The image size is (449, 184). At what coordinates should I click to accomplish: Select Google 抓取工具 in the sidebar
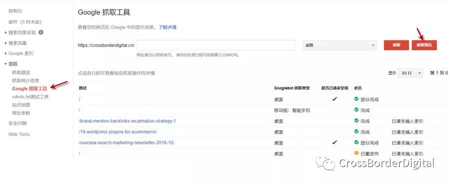29,89
